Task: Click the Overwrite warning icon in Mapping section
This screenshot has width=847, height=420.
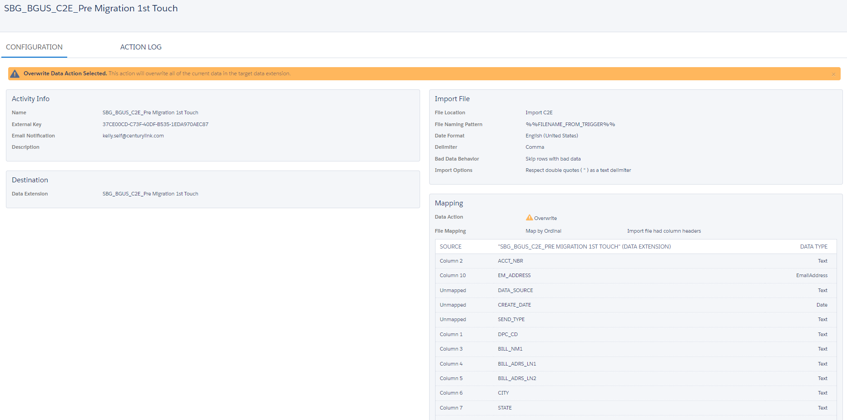Action: coord(530,217)
